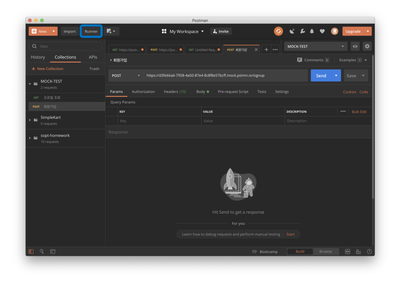Open My Workspace switcher dropdown
Screen dimensions: 402x286
click(x=183, y=31)
